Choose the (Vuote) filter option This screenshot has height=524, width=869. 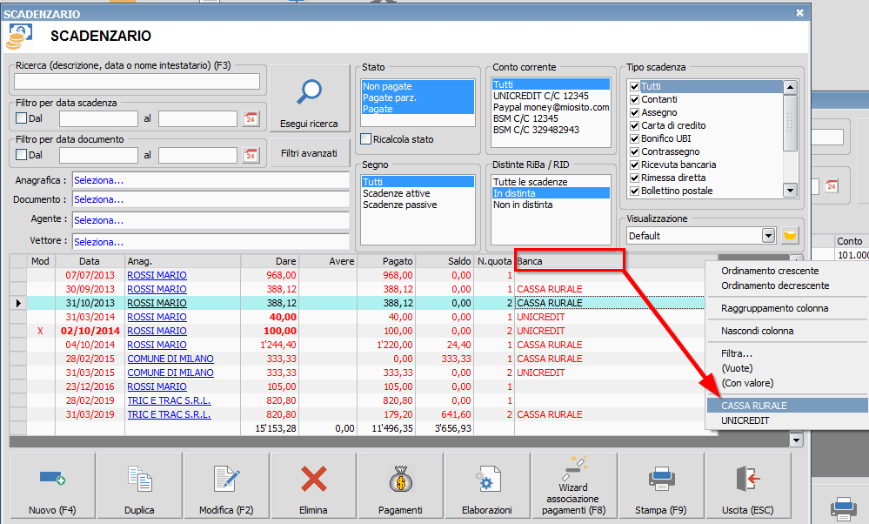737,368
